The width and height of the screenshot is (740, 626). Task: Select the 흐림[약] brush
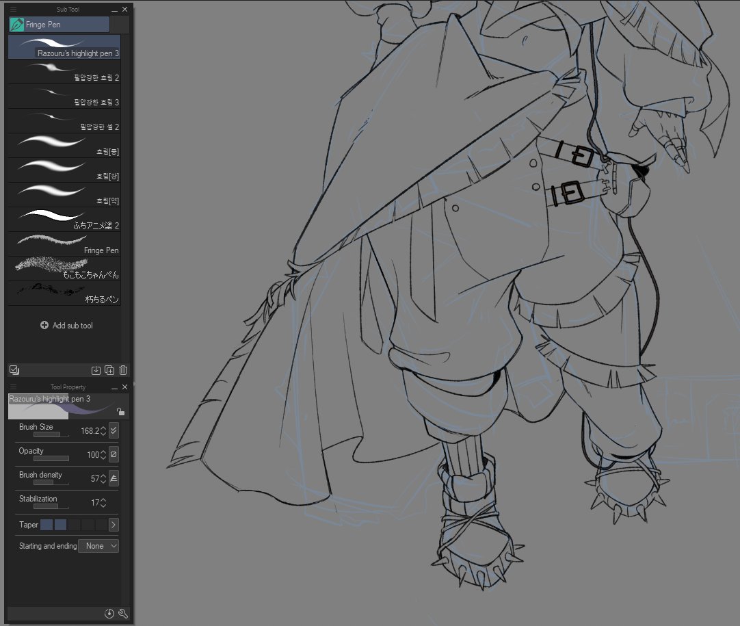64,195
